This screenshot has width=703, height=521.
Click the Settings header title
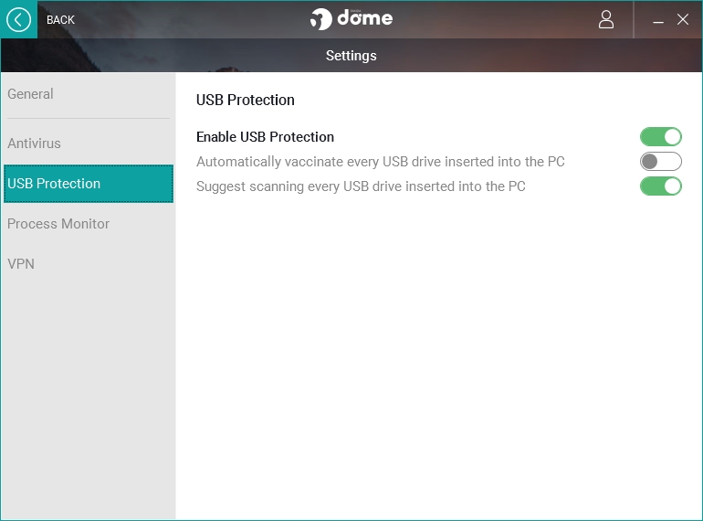point(351,56)
